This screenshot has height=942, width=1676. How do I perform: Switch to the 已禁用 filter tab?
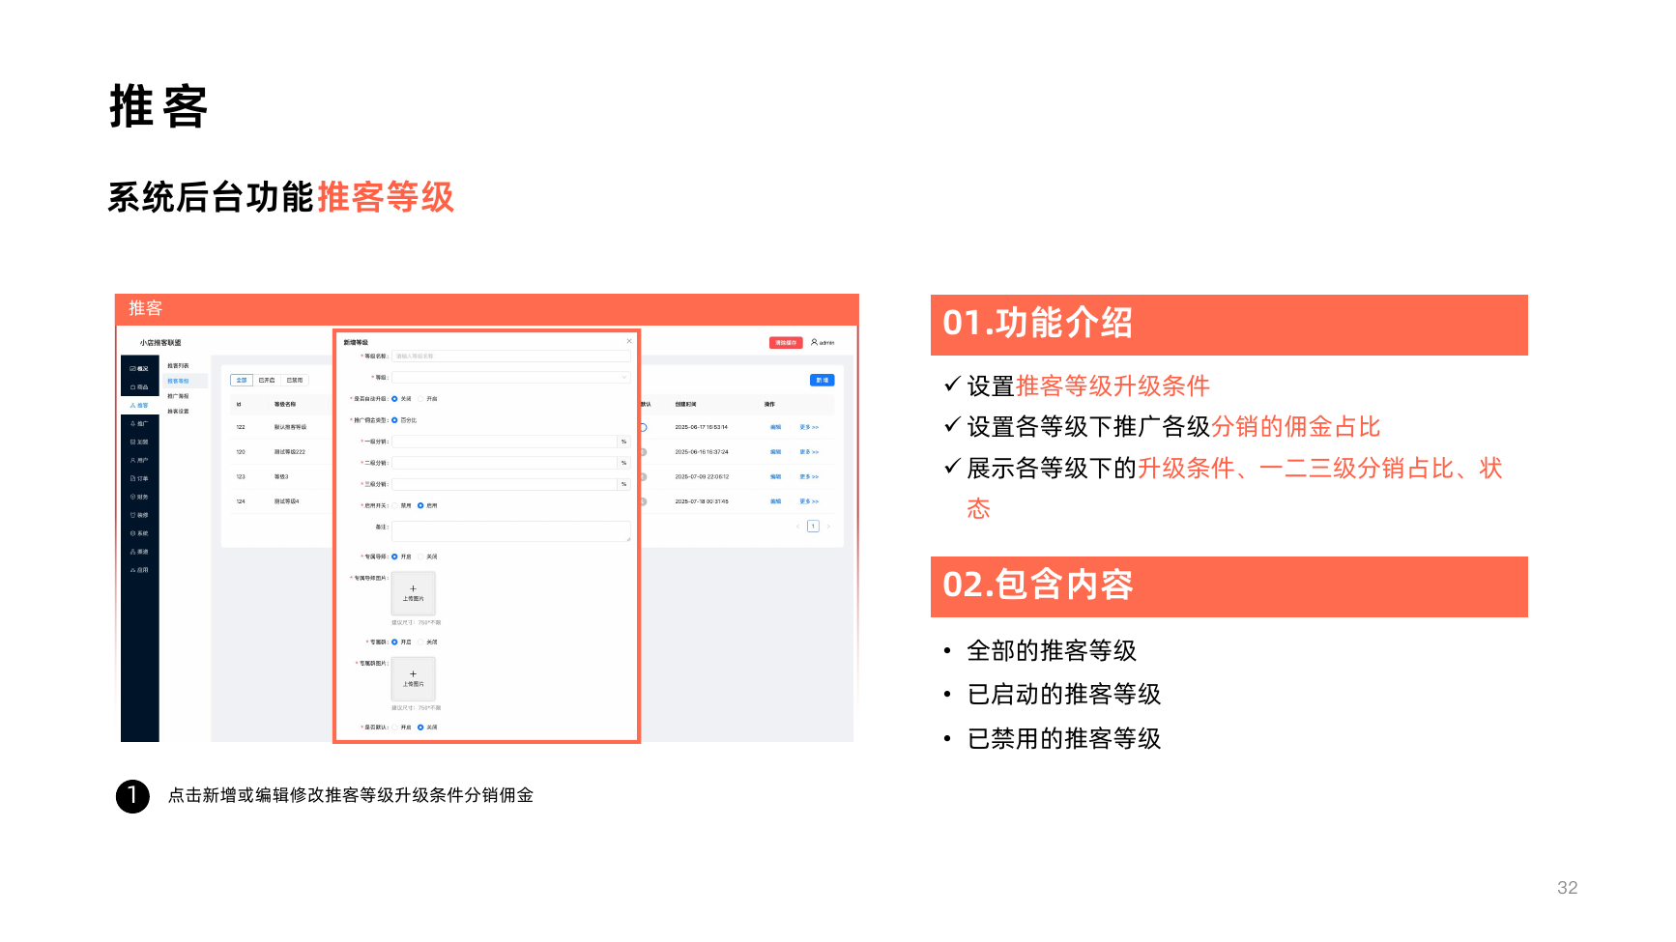click(295, 381)
